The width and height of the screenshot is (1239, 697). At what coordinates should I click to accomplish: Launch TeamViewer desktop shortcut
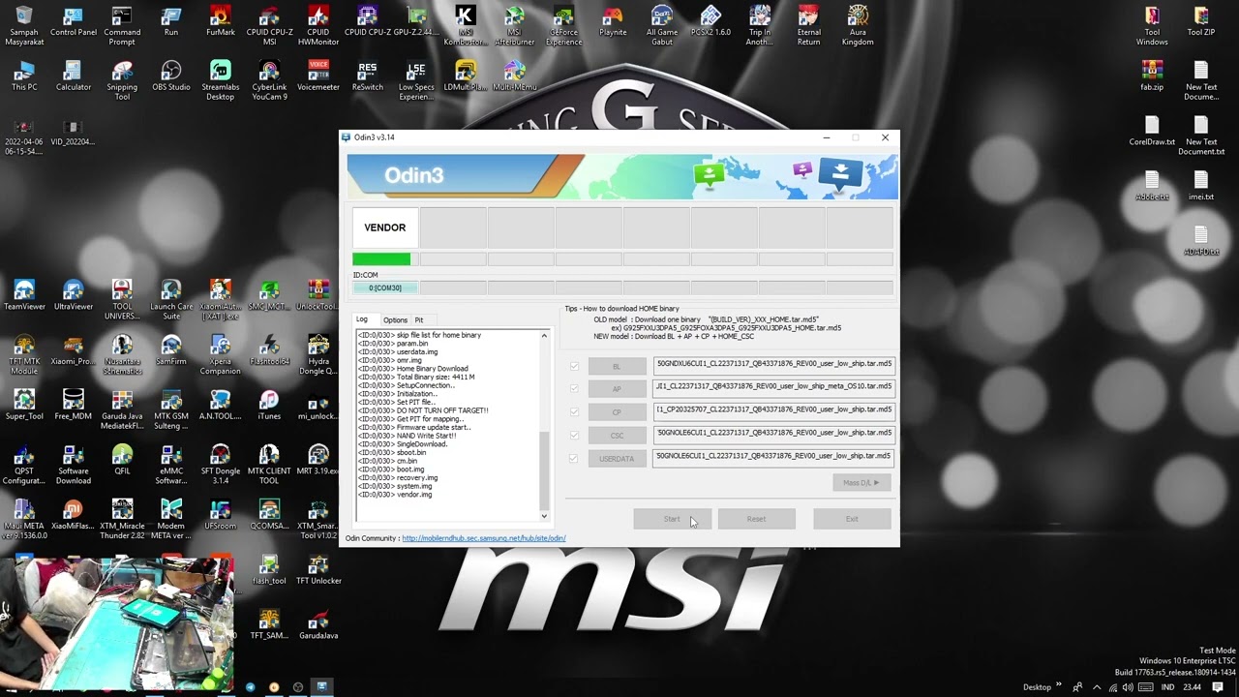24,295
